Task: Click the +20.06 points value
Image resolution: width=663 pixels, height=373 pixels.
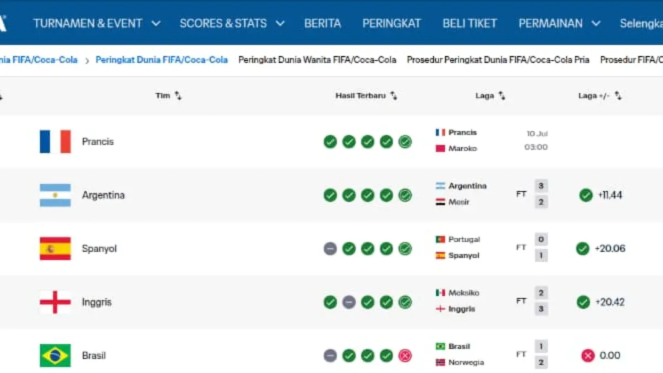Action: pyautogui.click(x=610, y=249)
